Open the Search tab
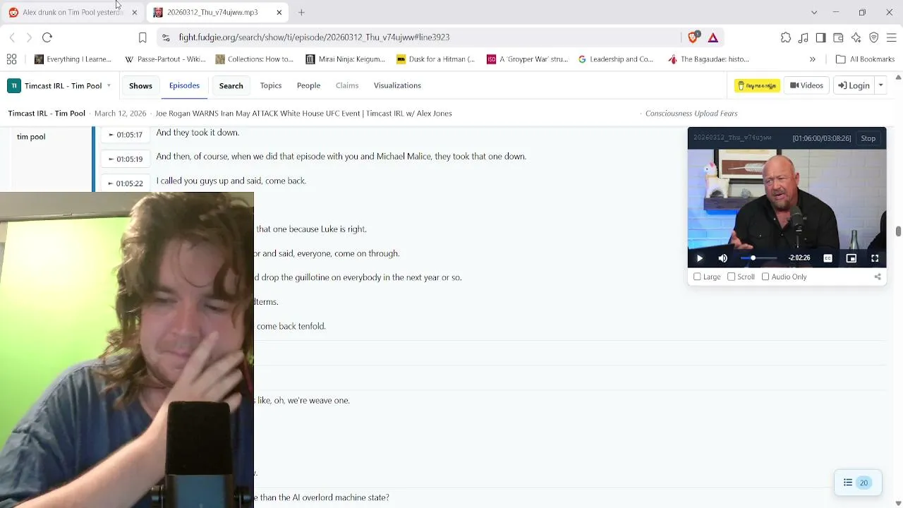The width and height of the screenshot is (903, 508). [x=231, y=85]
